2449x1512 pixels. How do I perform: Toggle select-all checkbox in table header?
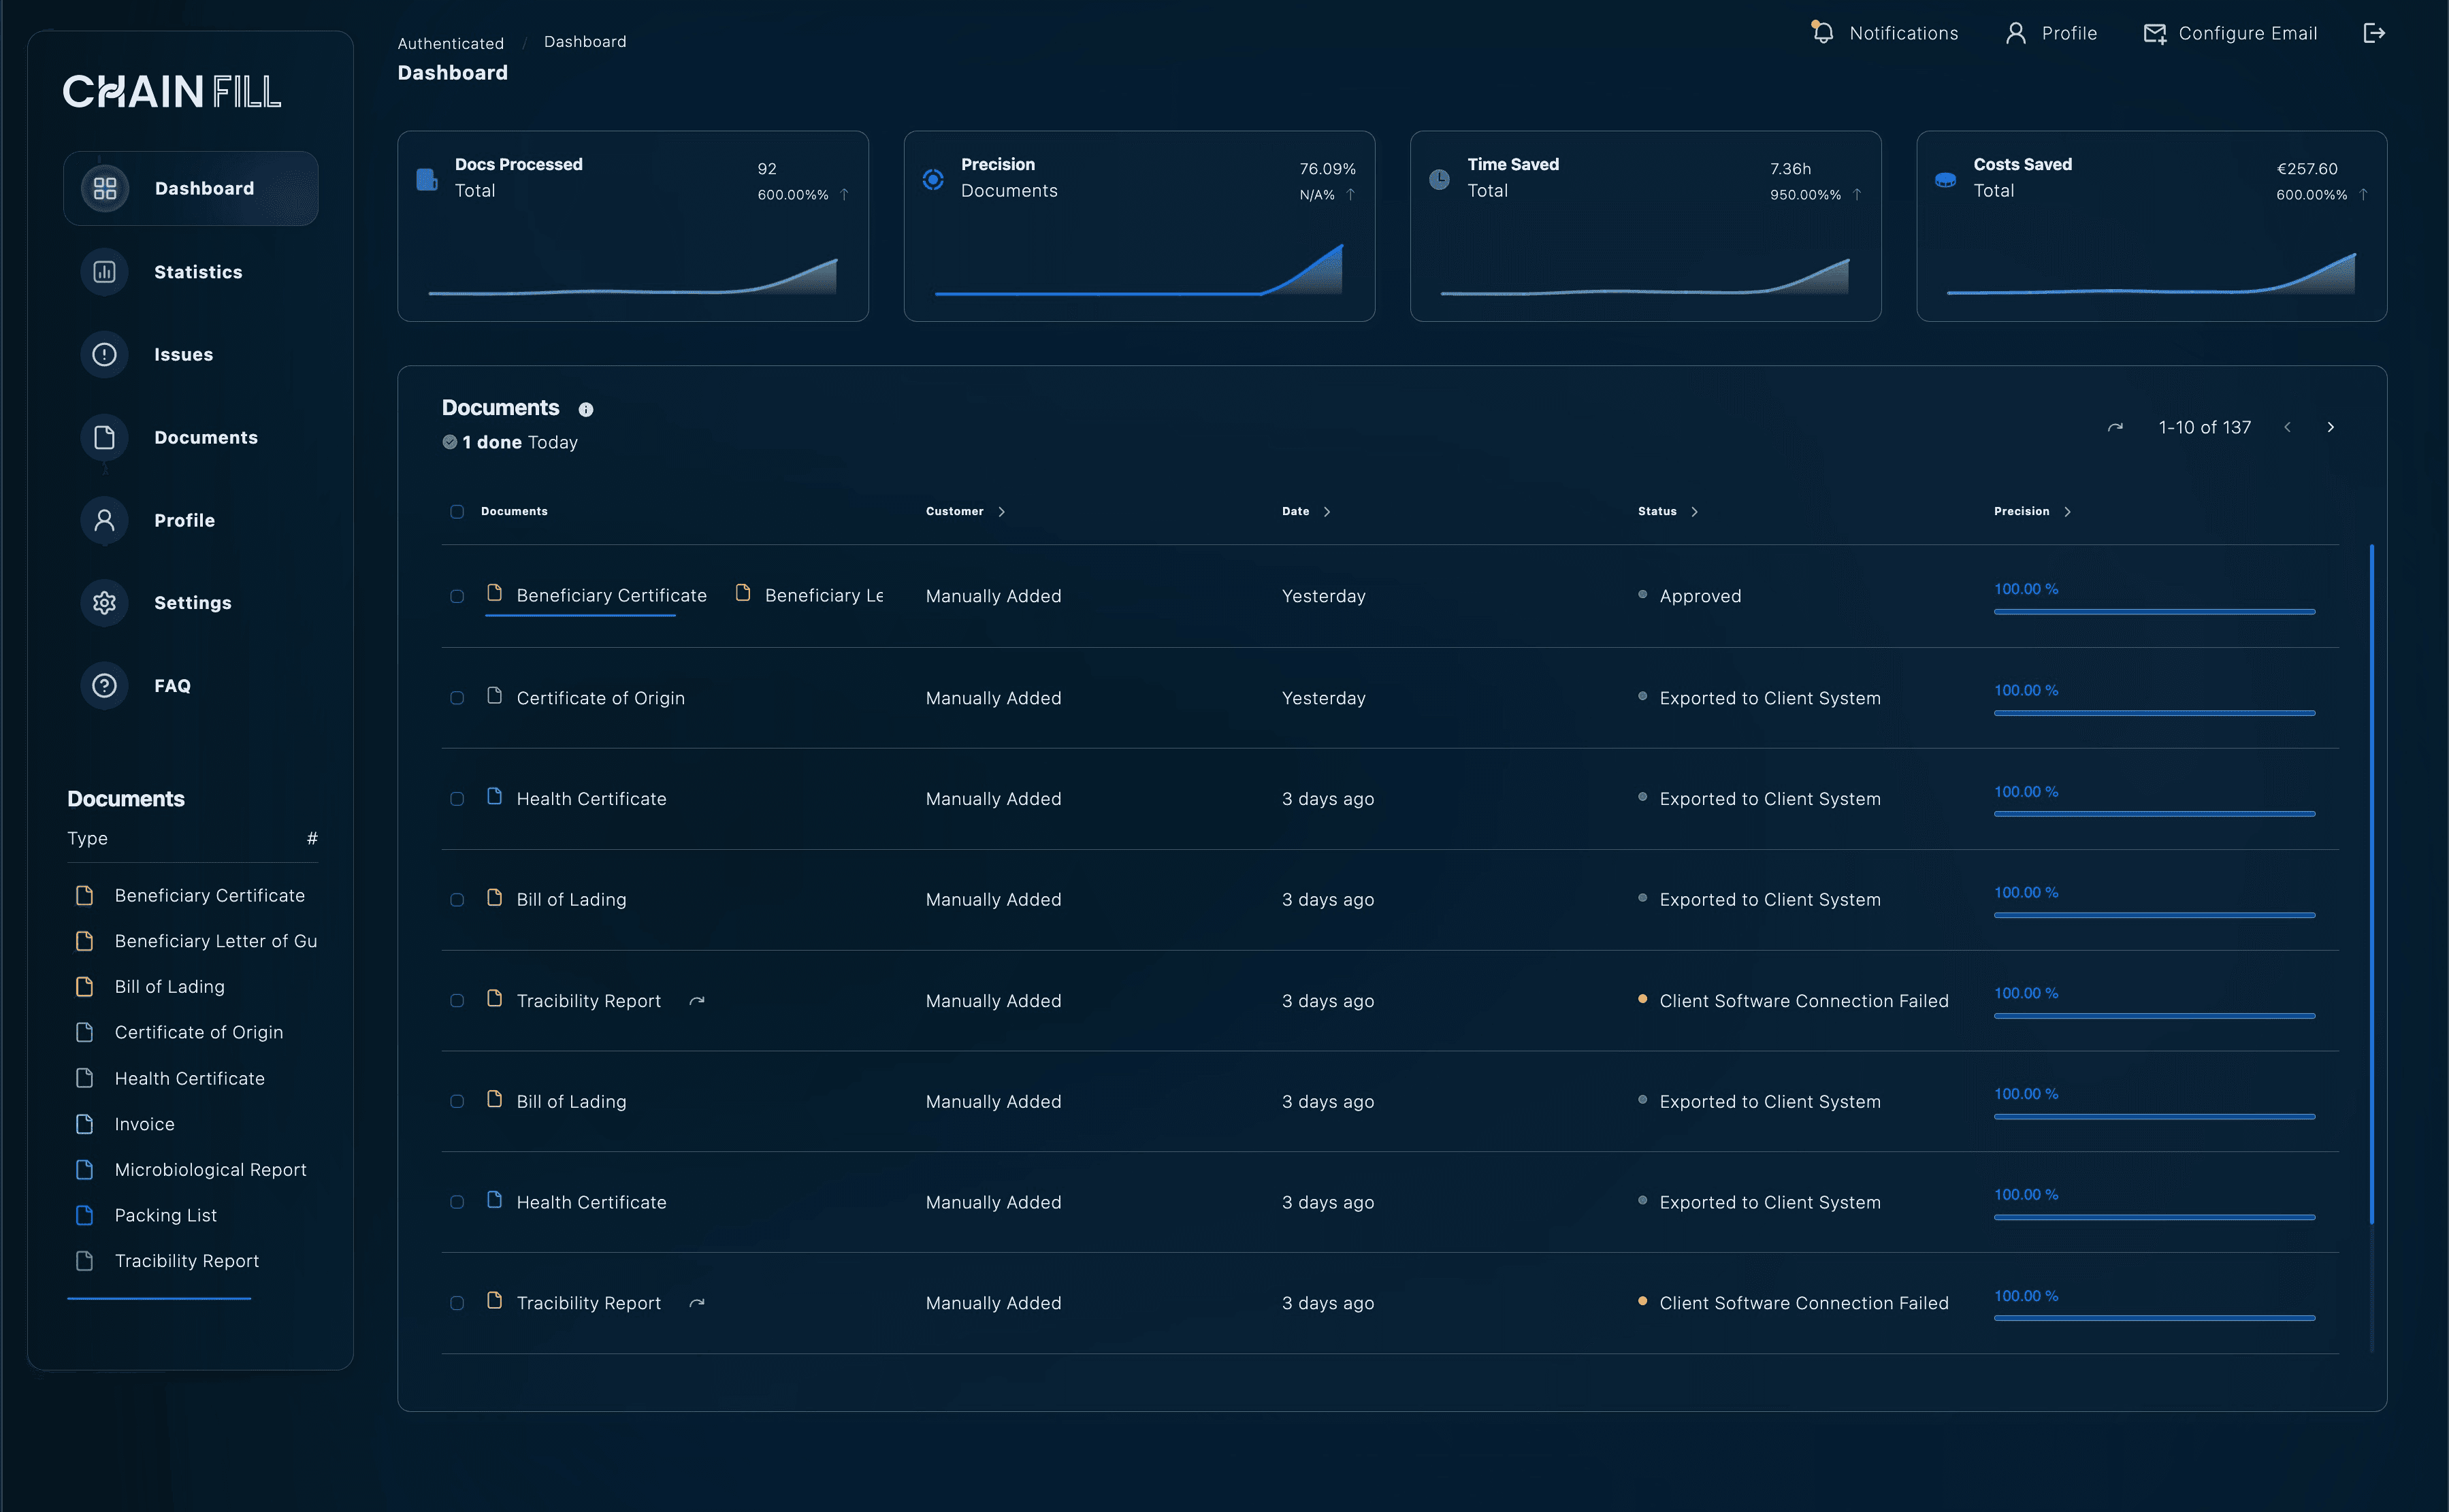click(457, 512)
